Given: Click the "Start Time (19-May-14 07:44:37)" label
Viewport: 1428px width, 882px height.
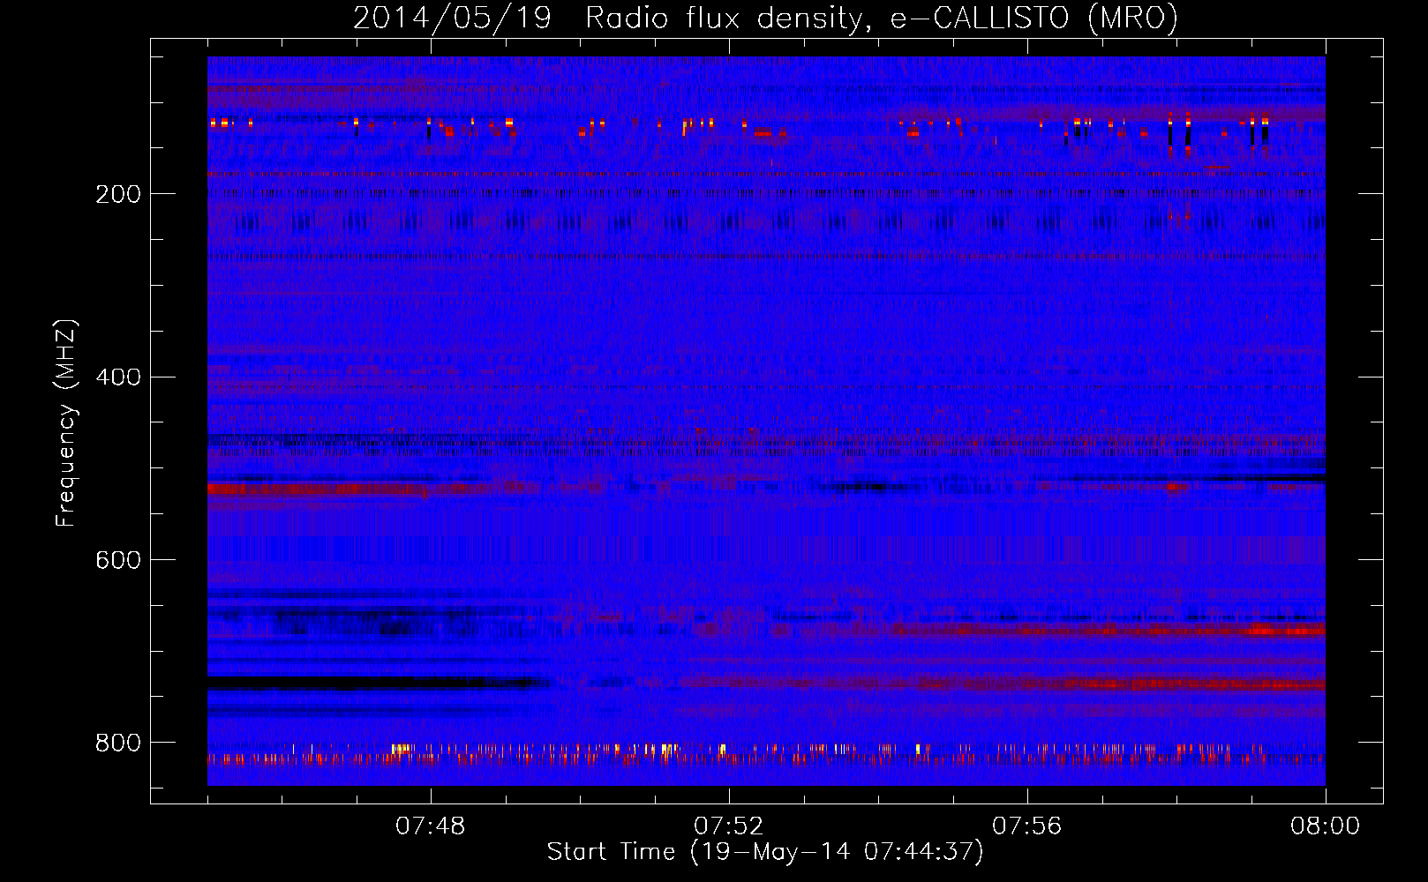Looking at the screenshot, I should pyautogui.click(x=765, y=852).
